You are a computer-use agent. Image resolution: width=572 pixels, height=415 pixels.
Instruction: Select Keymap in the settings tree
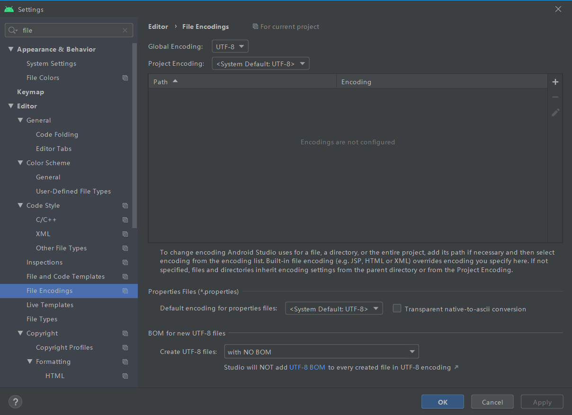pos(30,92)
